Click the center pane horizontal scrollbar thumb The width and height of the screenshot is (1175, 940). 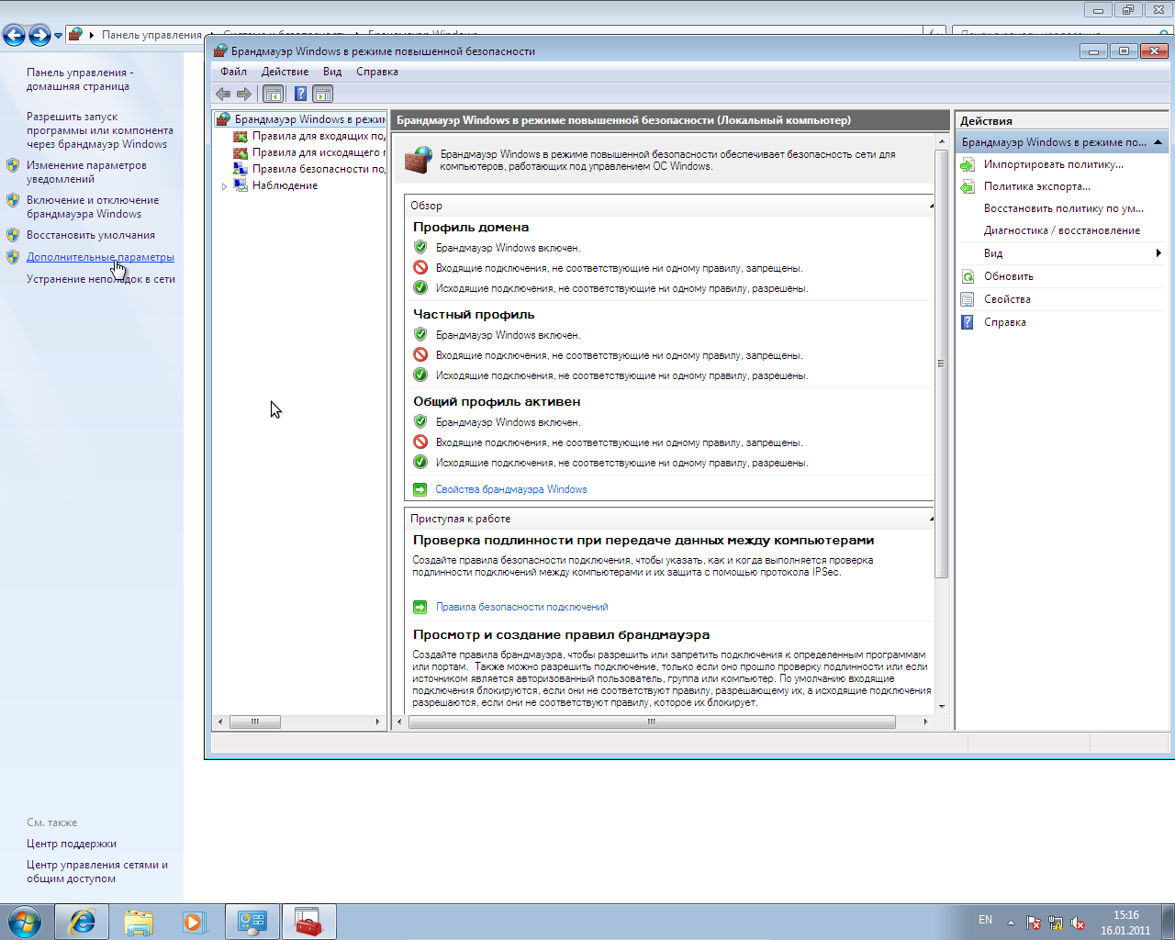click(x=652, y=722)
